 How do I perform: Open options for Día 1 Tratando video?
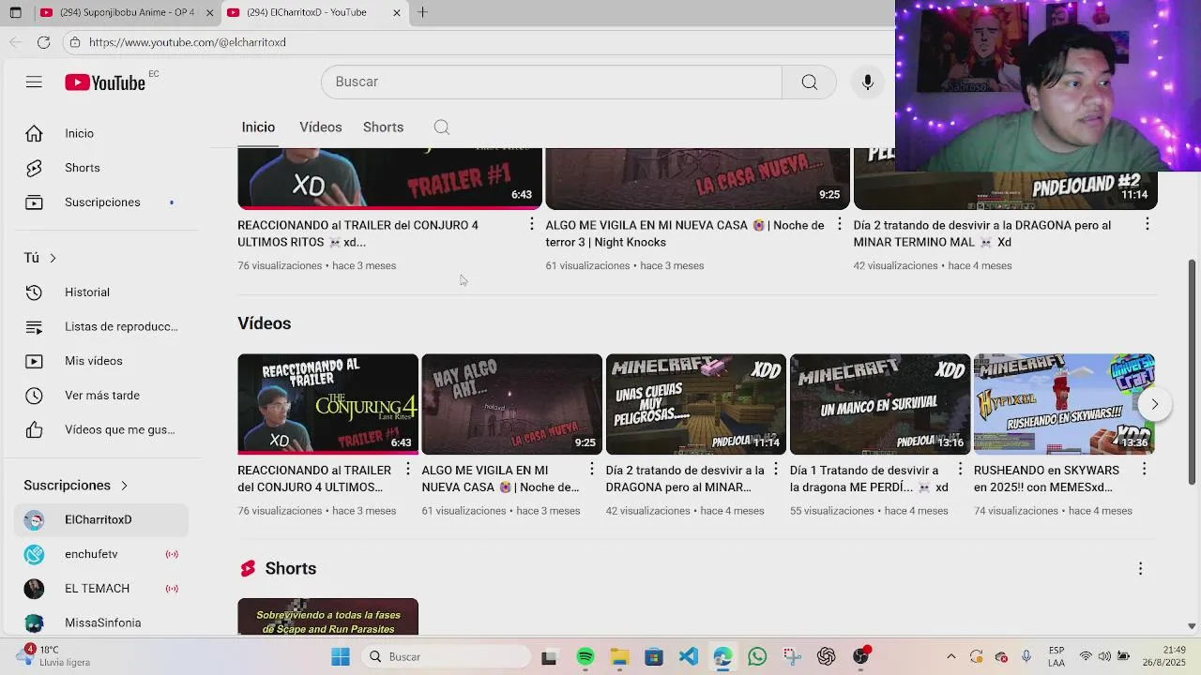(x=960, y=468)
